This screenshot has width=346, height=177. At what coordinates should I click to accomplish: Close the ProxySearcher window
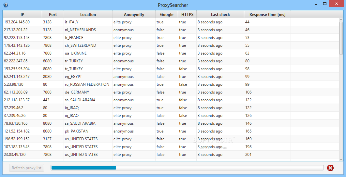[337, 4]
